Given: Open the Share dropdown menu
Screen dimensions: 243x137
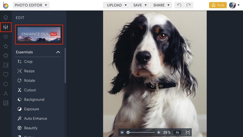Looking at the screenshot, I should (x=161, y=5).
